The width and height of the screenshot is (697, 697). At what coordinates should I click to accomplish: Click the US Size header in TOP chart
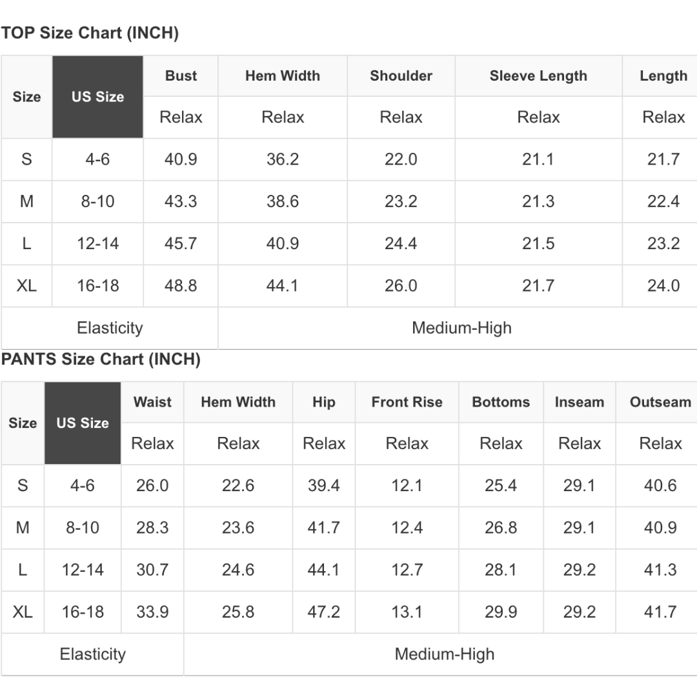[x=98, y=97]
